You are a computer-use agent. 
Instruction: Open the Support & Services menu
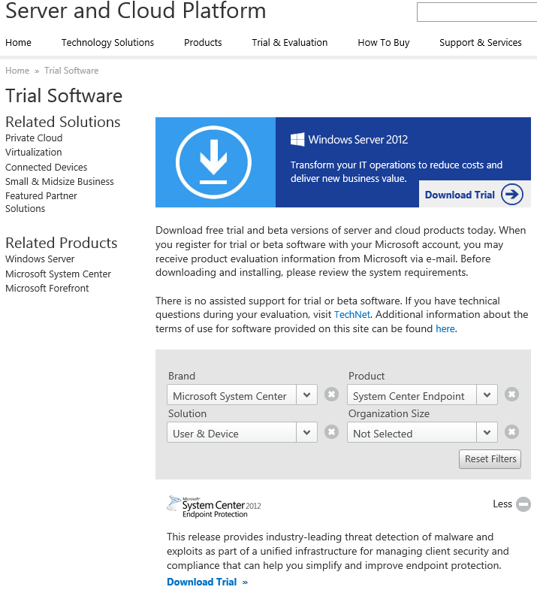(x=481, y=42)
